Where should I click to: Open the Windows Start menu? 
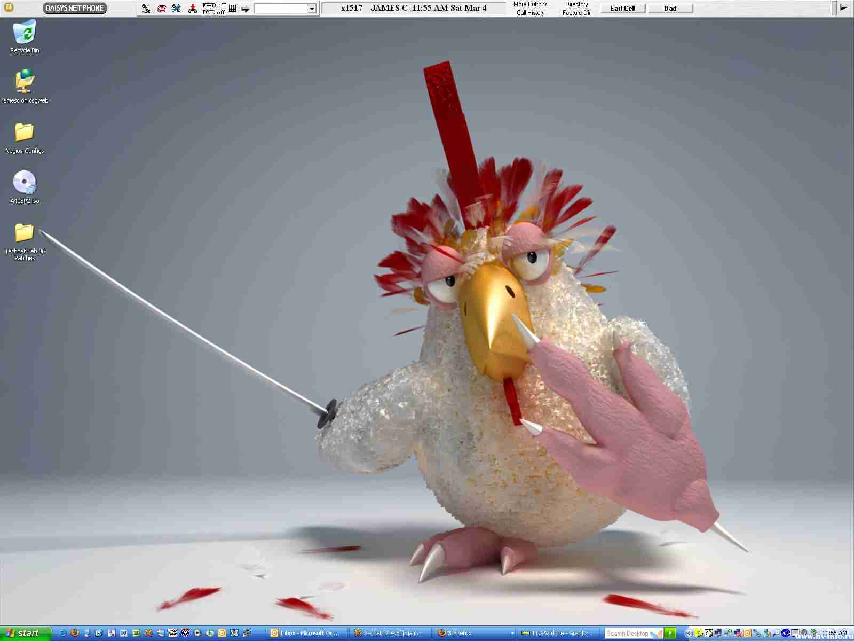click(25, 633)
